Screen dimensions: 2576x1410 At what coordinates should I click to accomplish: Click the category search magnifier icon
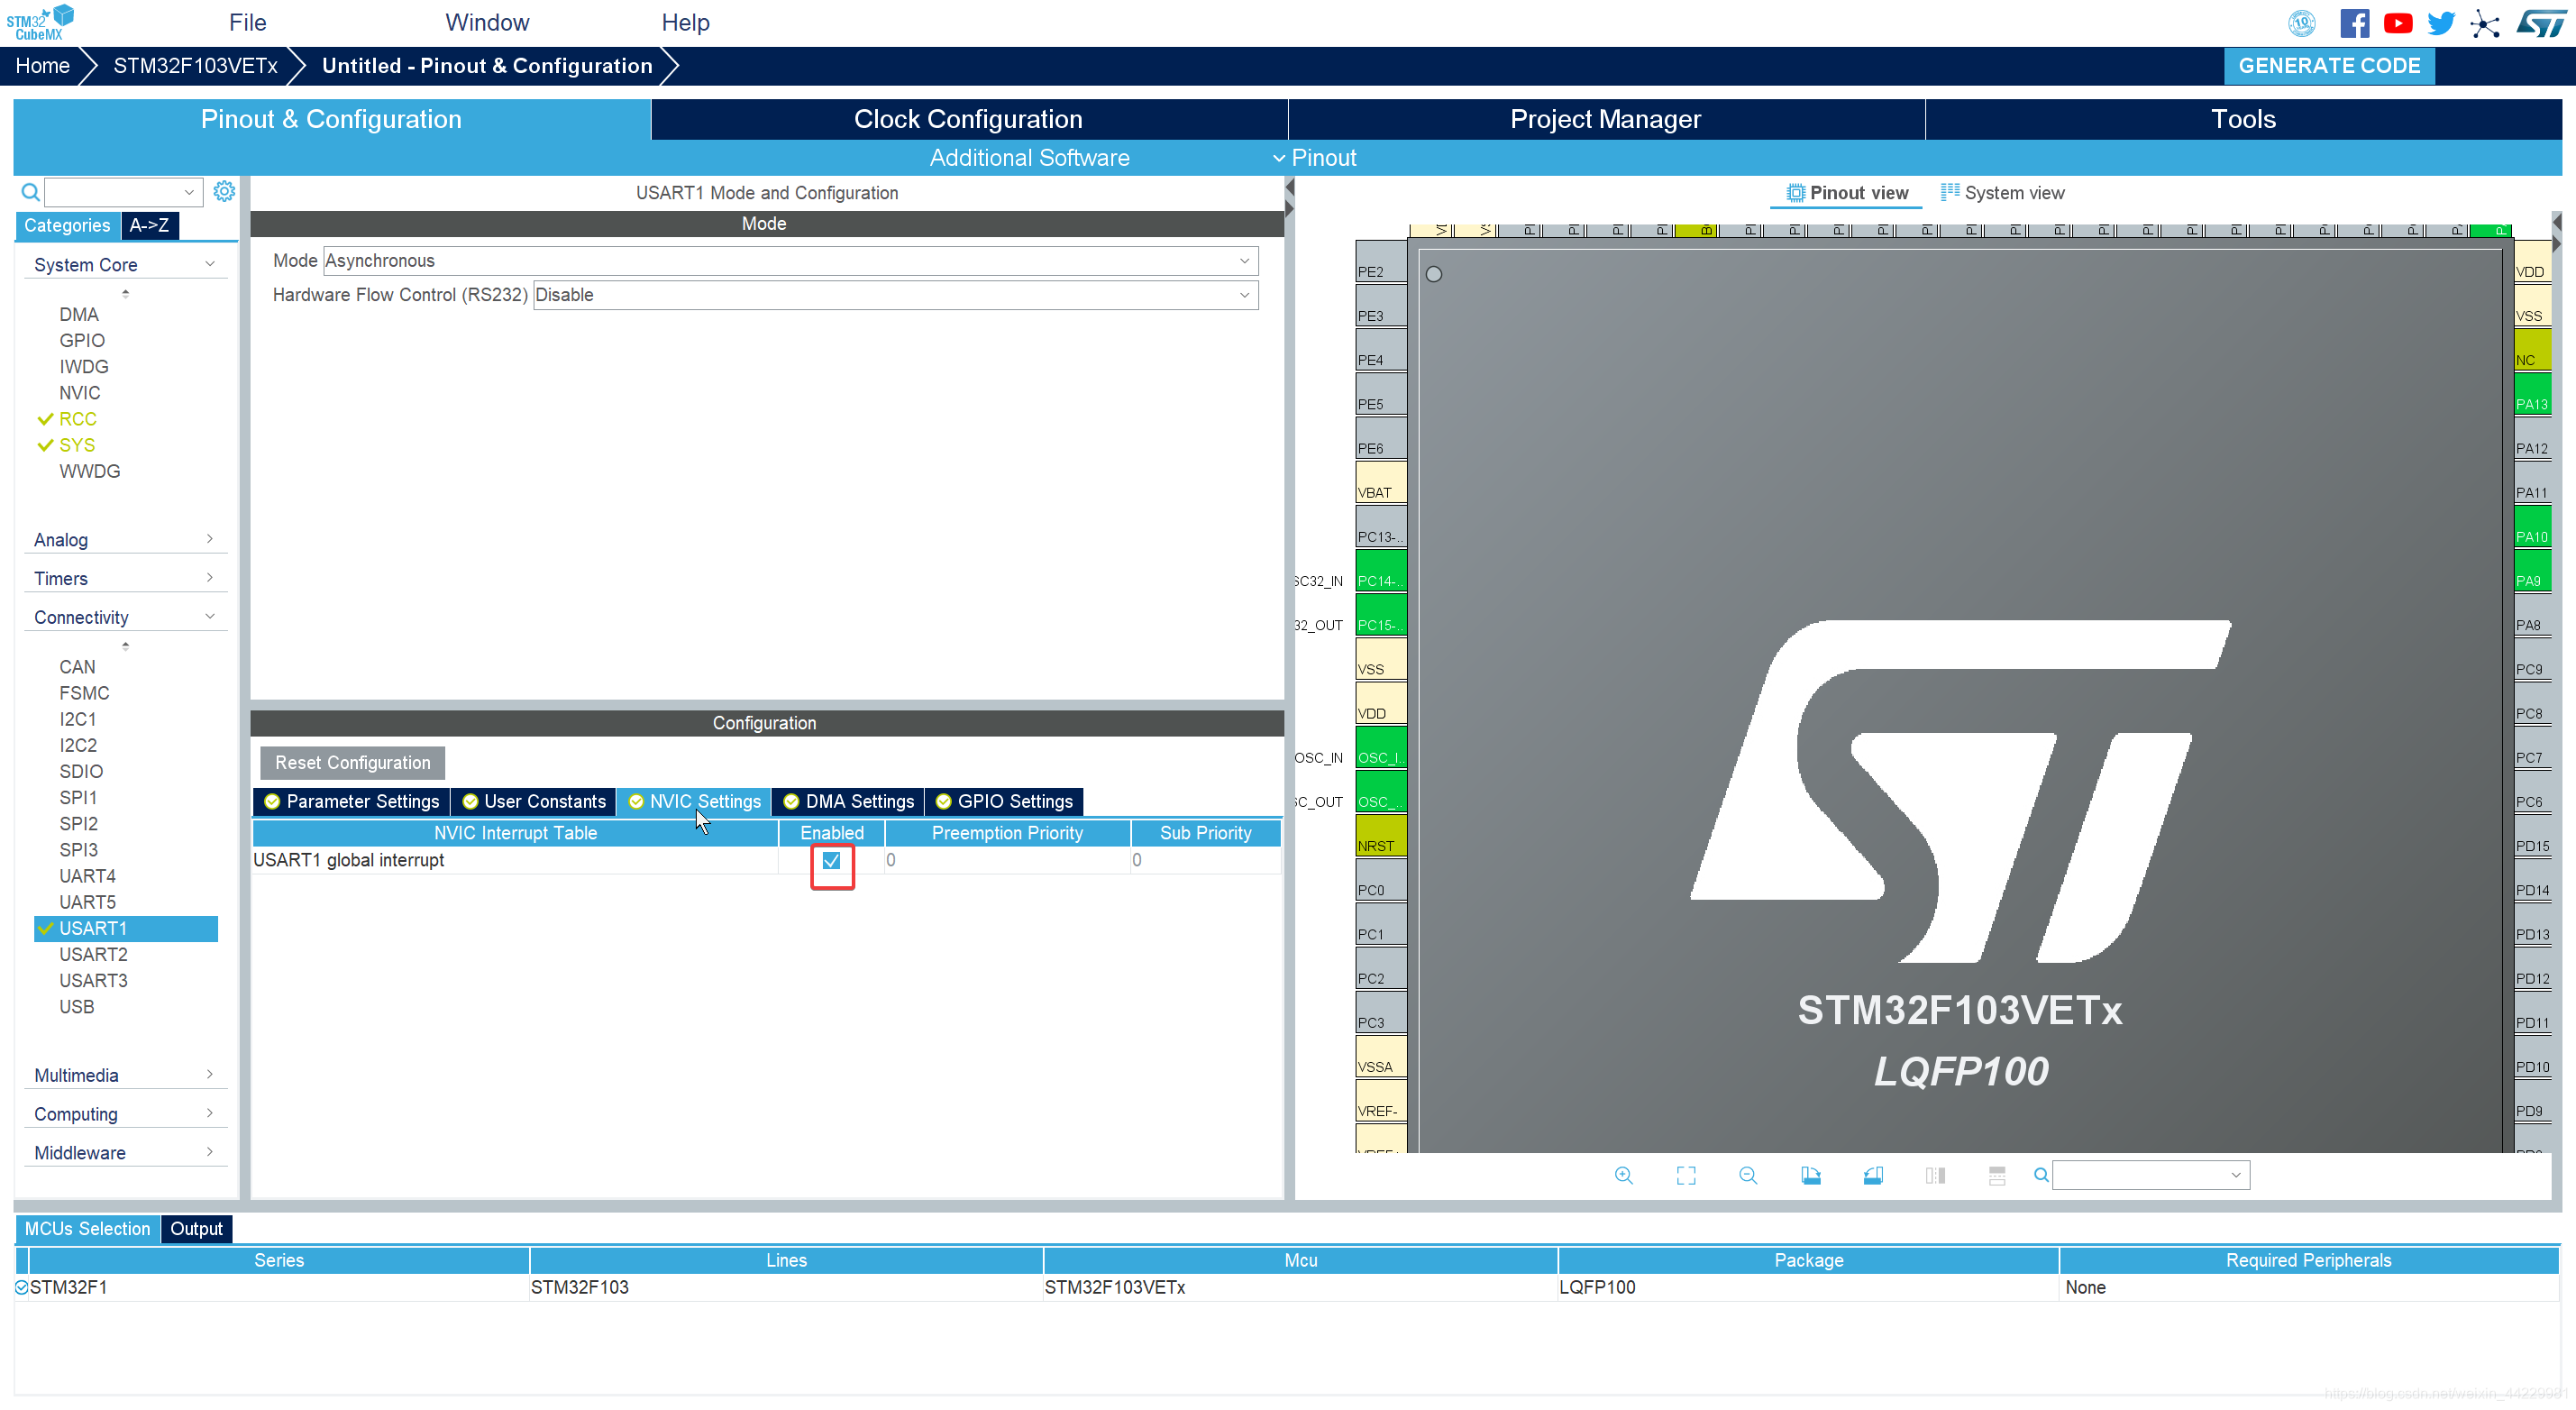[x=31, y=192]
